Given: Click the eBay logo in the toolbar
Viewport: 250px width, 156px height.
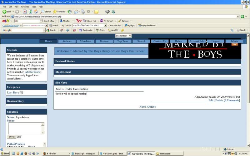Looking at the screenshot, I should (6, 21).
